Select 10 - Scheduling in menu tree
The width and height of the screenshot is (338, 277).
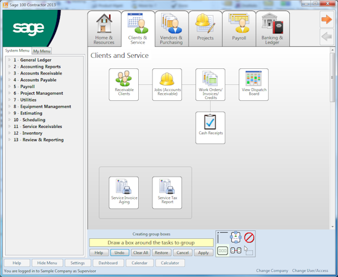click(30, 120)
